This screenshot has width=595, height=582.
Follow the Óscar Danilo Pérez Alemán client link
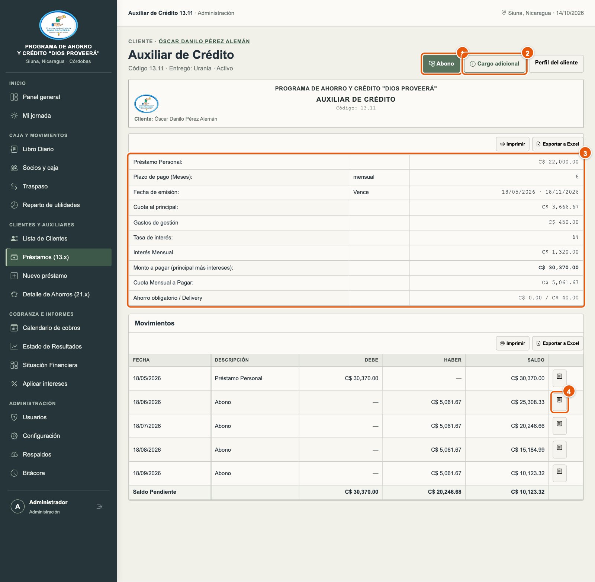[204, 41]
